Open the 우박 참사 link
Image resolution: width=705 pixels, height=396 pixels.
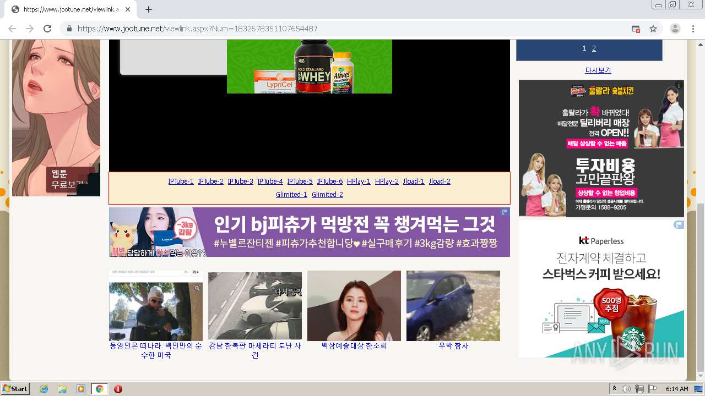[453, 346]
